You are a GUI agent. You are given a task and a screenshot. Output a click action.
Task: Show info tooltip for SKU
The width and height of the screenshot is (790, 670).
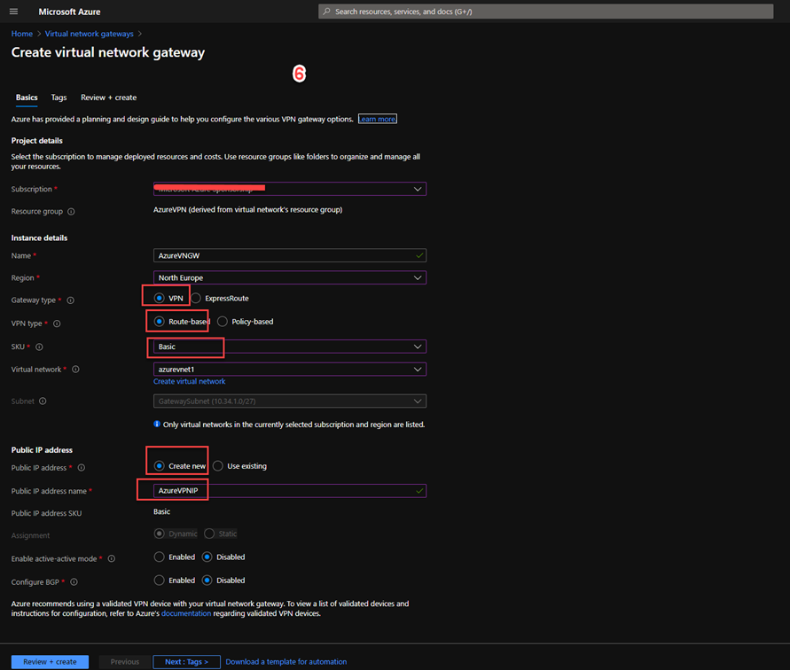point(39,347)
